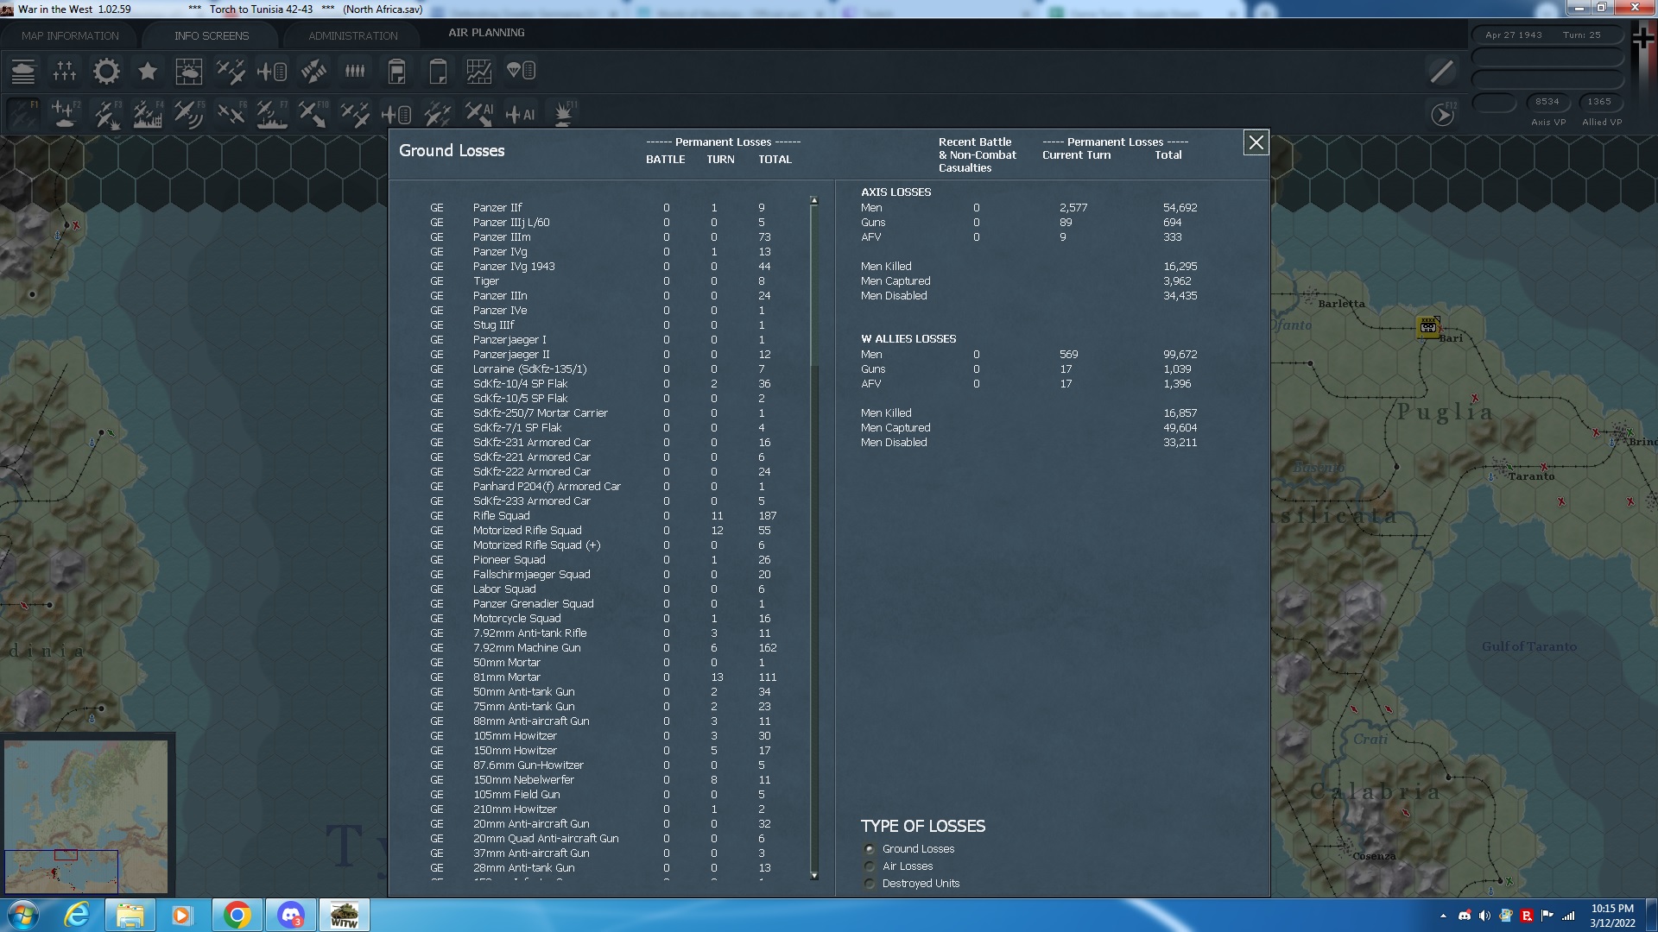Select the F5 Air Recon directive icon
Viewport: 1658px width, 932px height.
(189, 113)
